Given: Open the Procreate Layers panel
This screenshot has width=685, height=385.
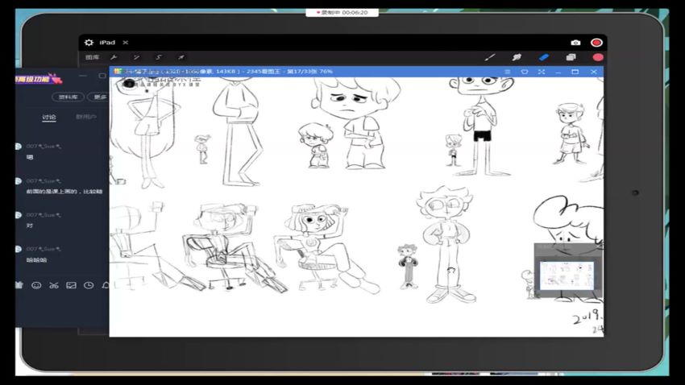Looking at the screenshot, I should (571, 57).
